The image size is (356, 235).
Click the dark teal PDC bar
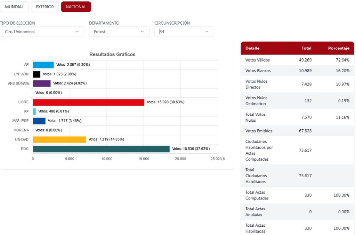pyautogui.click(x=101, y=149)
